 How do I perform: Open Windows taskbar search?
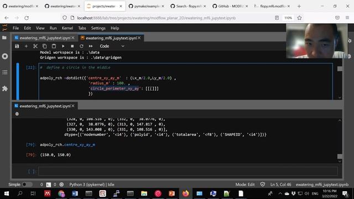coord(20,193)
